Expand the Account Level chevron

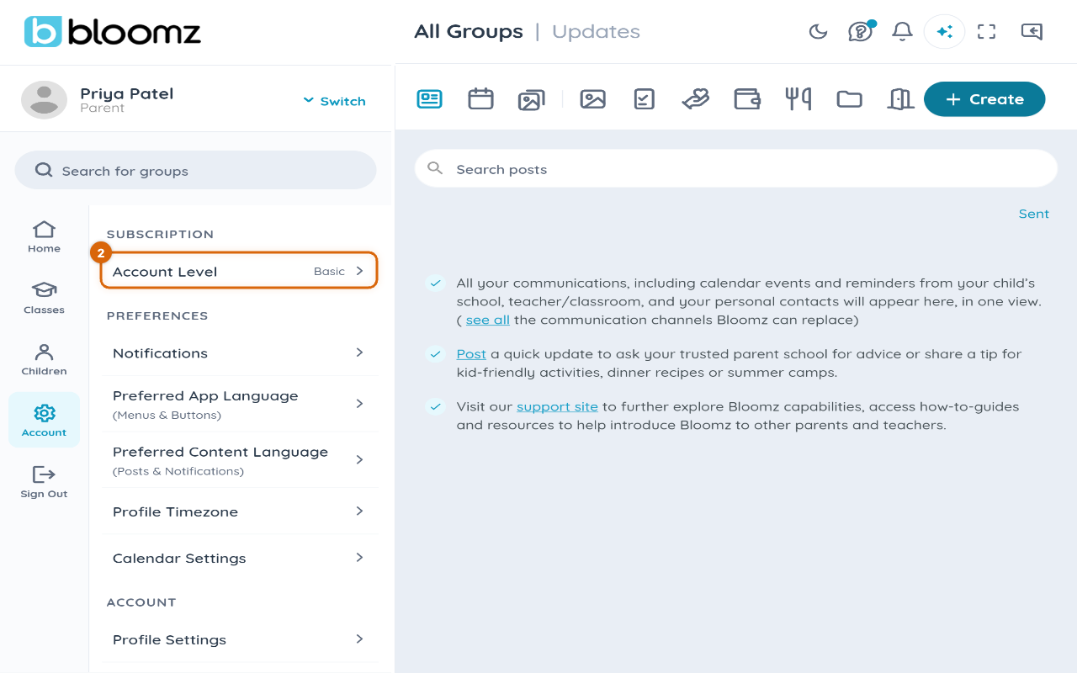coord(359,271)
